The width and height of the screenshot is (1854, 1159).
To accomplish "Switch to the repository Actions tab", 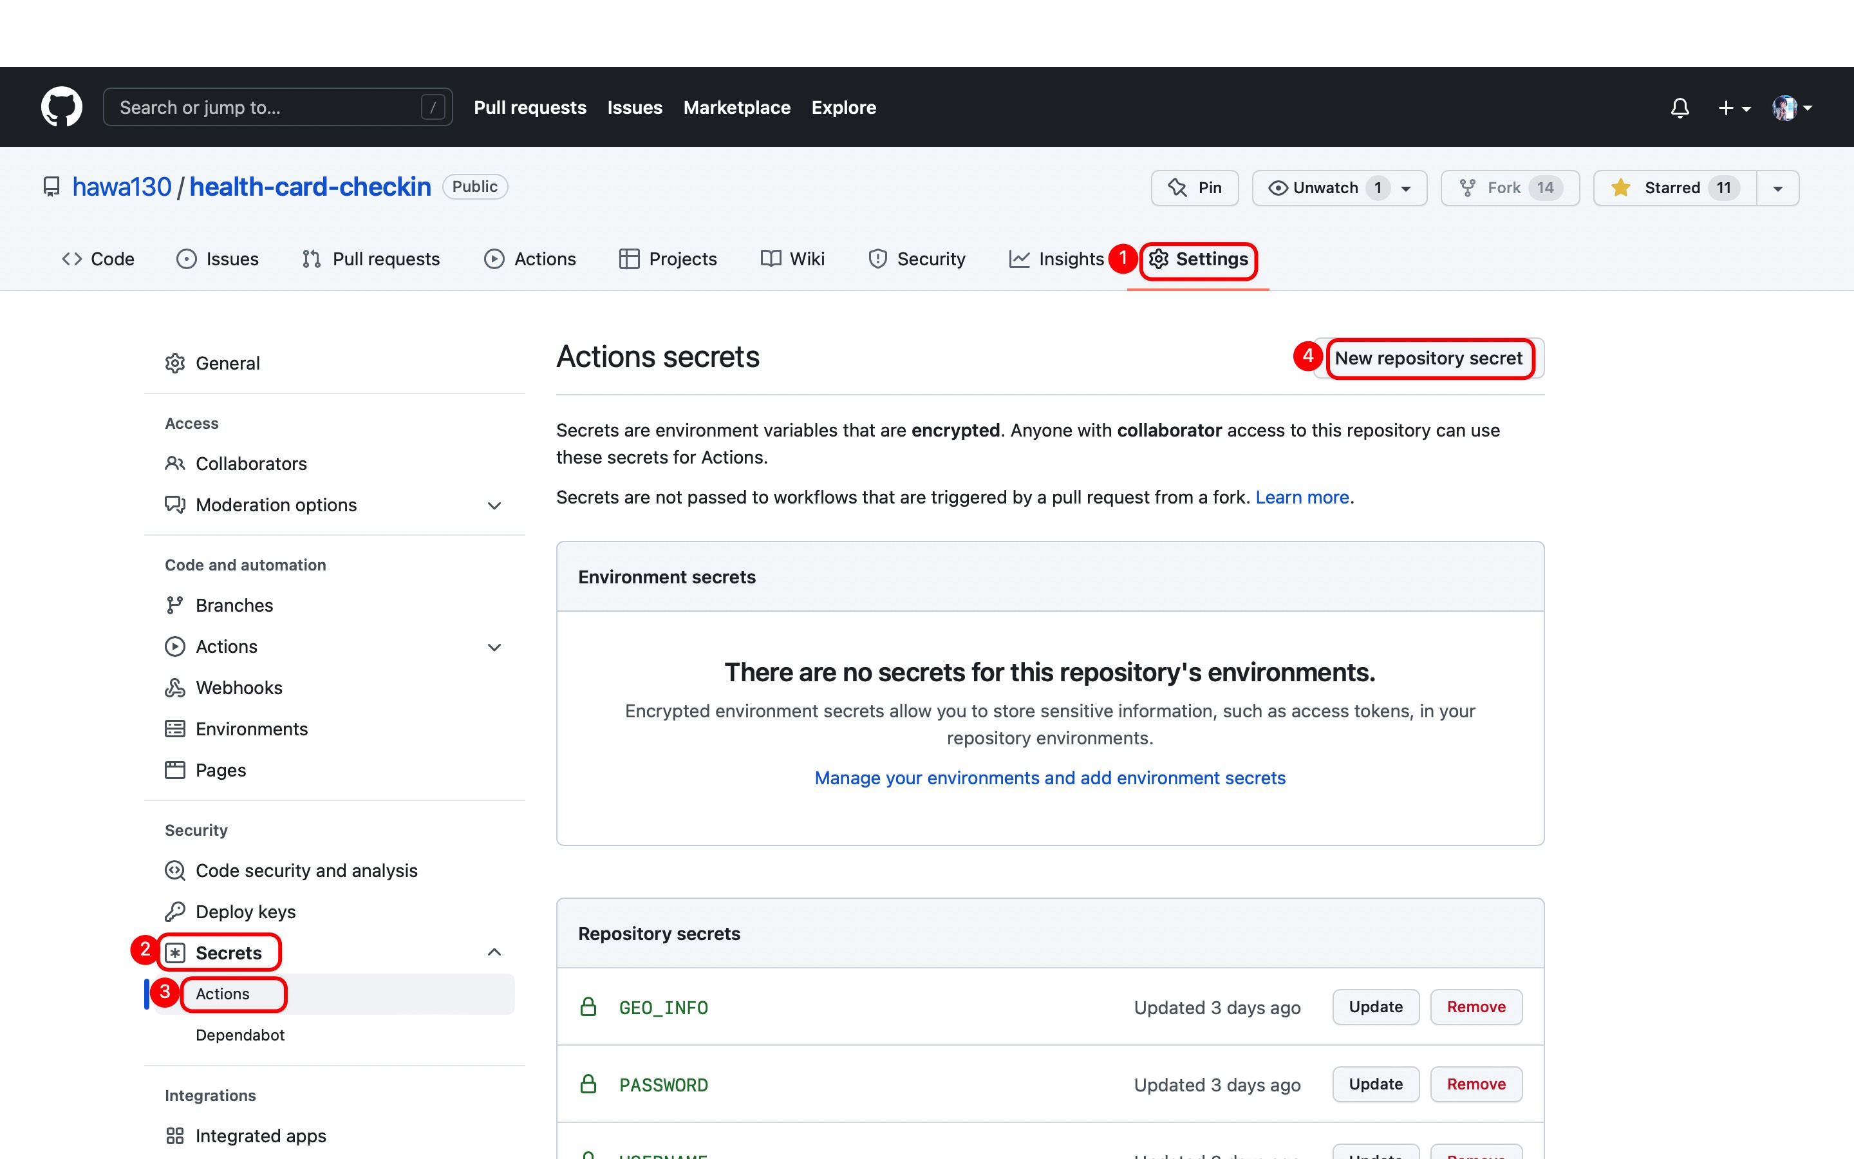I will tap(530, 259).
